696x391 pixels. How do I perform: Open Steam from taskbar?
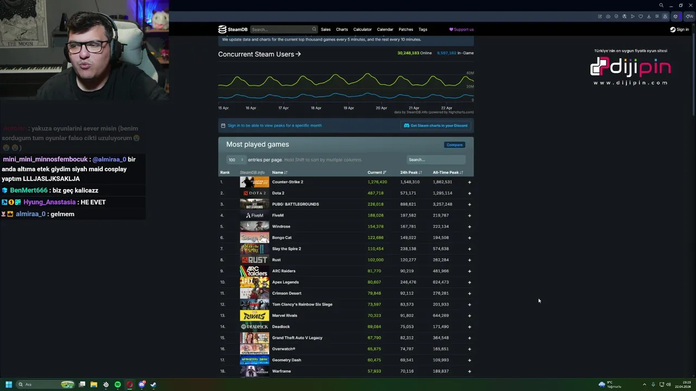click(x=153, y=384)
